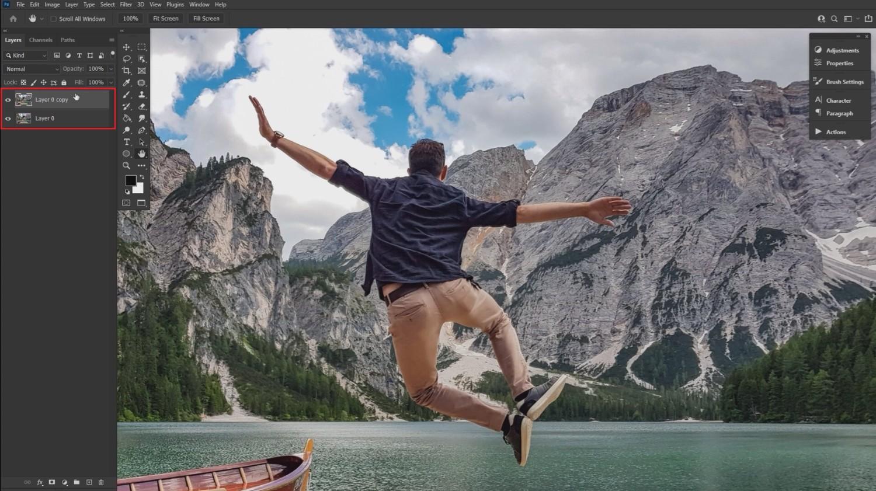This screenshot has width=876, height=491.
Task: Open the File menu
Action: (x=20, y=5)
